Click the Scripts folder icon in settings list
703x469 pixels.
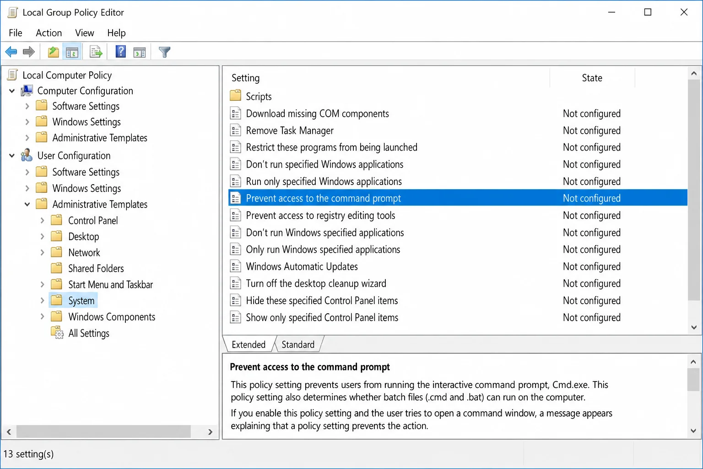point(235,96)
